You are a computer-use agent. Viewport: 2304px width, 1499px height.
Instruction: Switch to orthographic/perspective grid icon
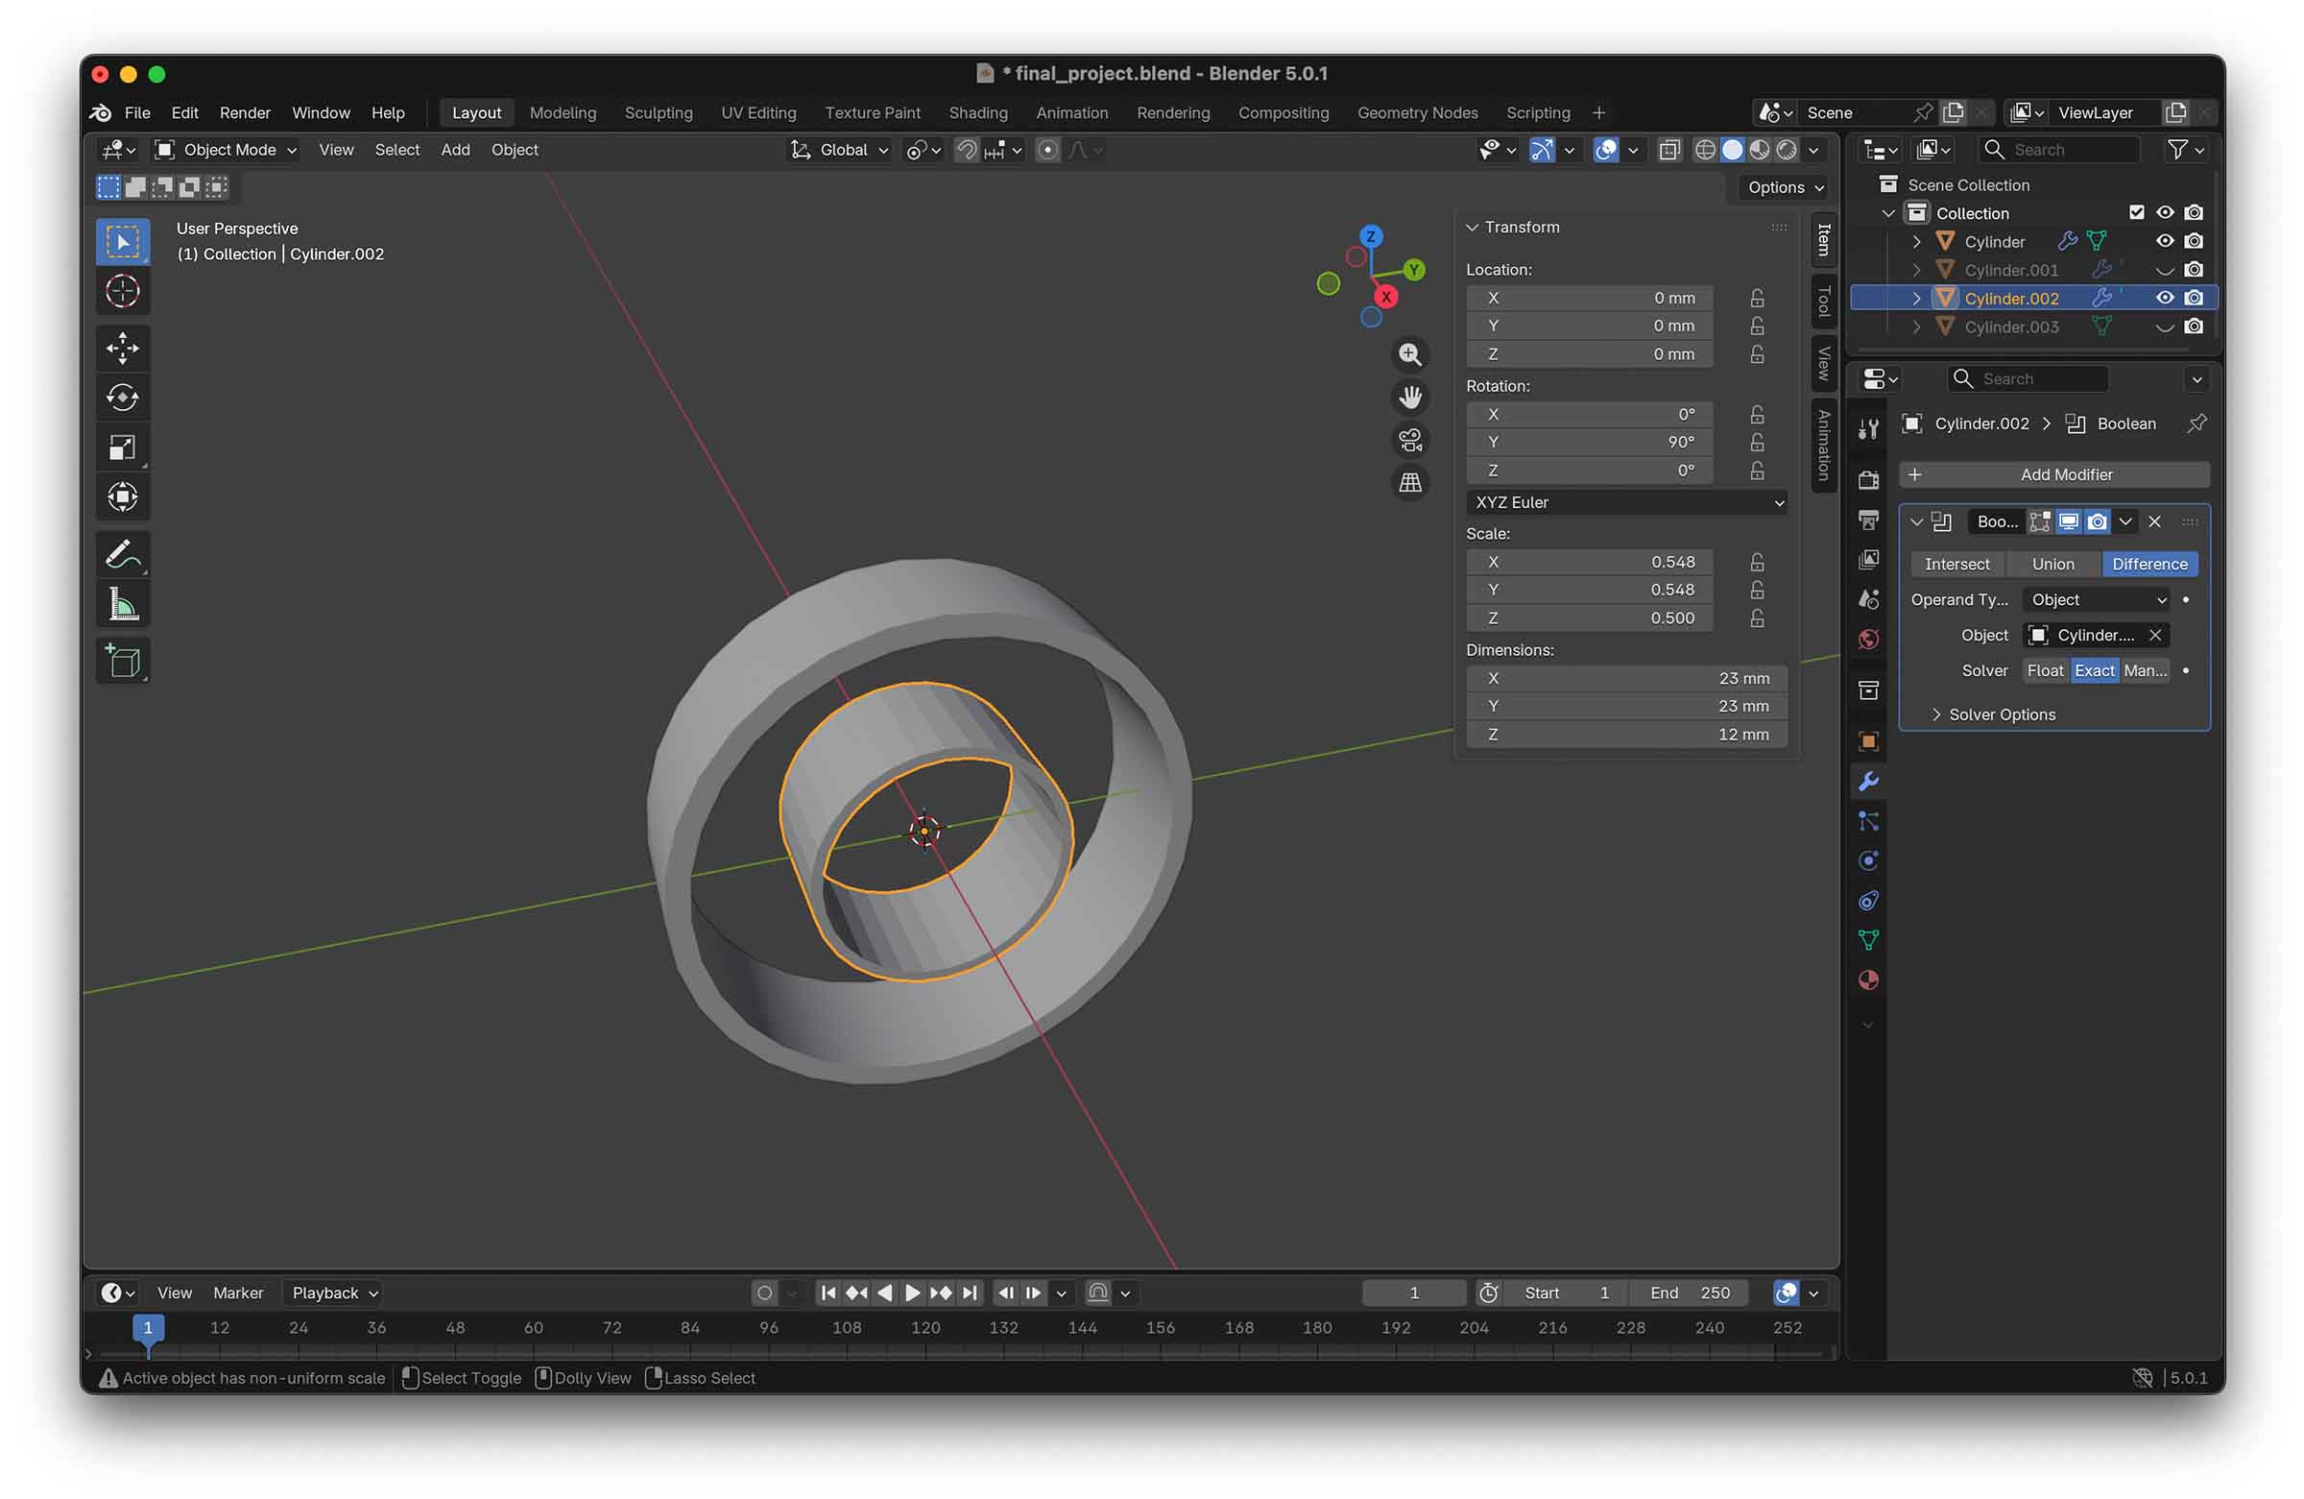[1409, 482]
